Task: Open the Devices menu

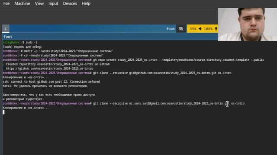Action: (70, 3)
